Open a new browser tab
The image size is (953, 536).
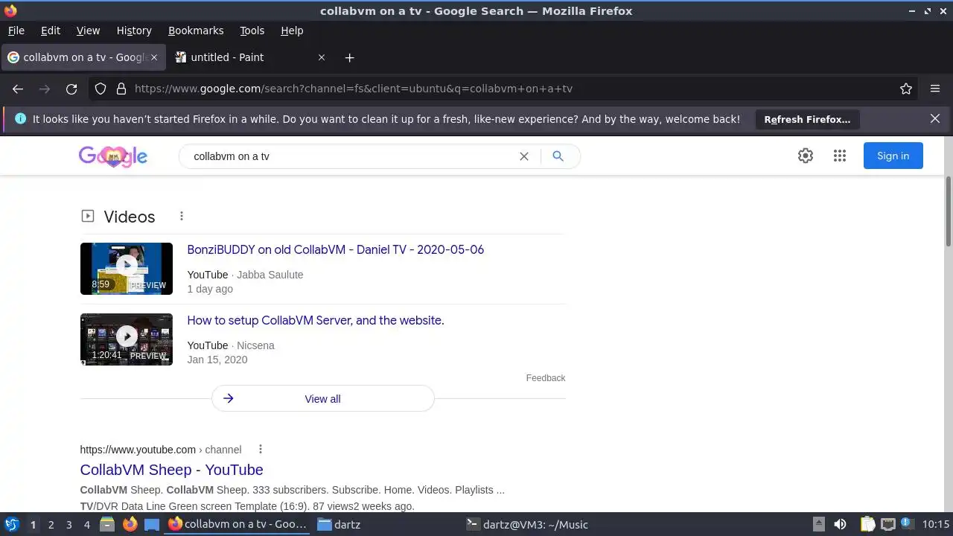click(x=349, y=57)
